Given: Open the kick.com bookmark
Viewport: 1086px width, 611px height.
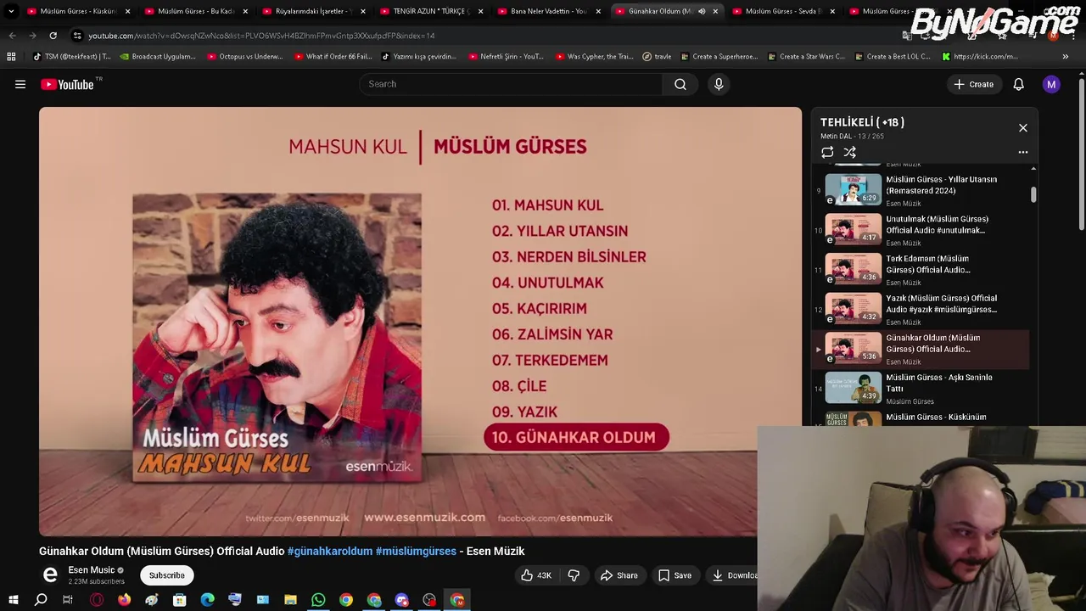Looking at the screenshot, I should (x=979, y=57).
